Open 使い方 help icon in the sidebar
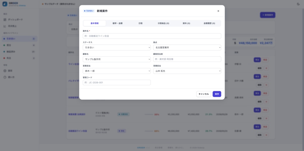The image size is (304, 151). (5, 77)
